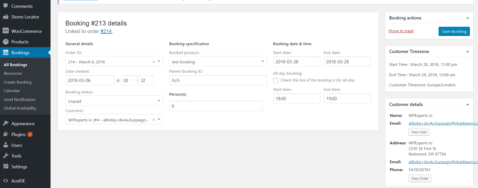The width and height of the screenshot is (478, 188).
Task: Click the Move to trash link
Action: point(401,31)
